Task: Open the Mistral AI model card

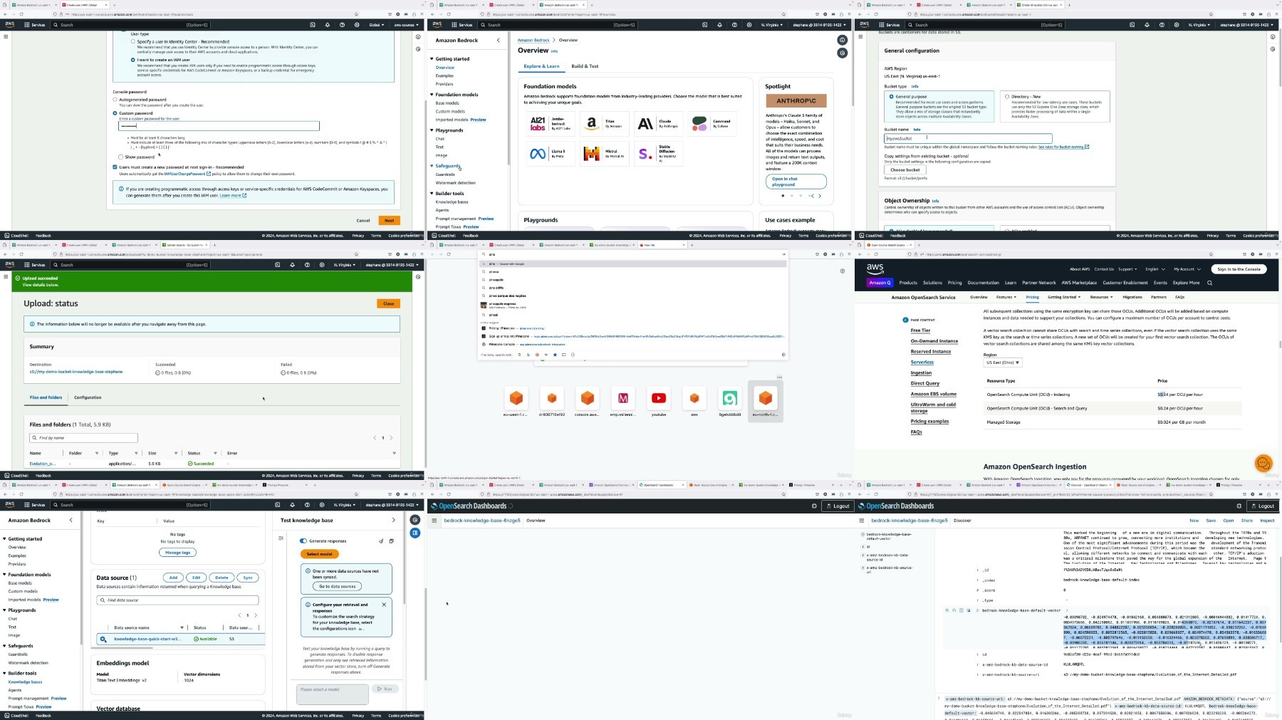Action: 604,153
